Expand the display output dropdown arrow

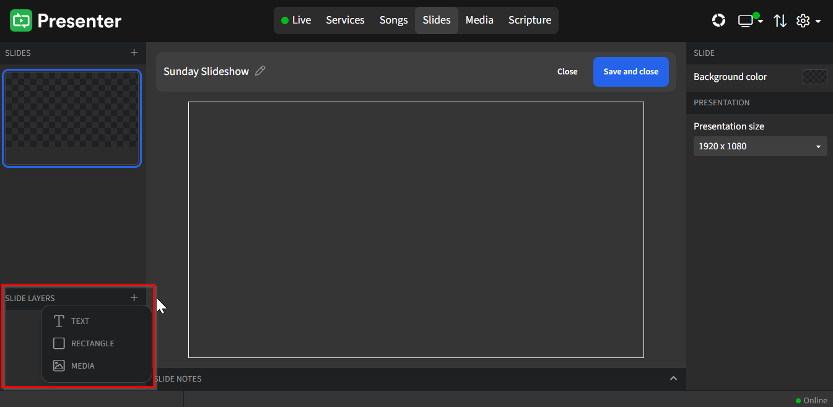point(761,20)
